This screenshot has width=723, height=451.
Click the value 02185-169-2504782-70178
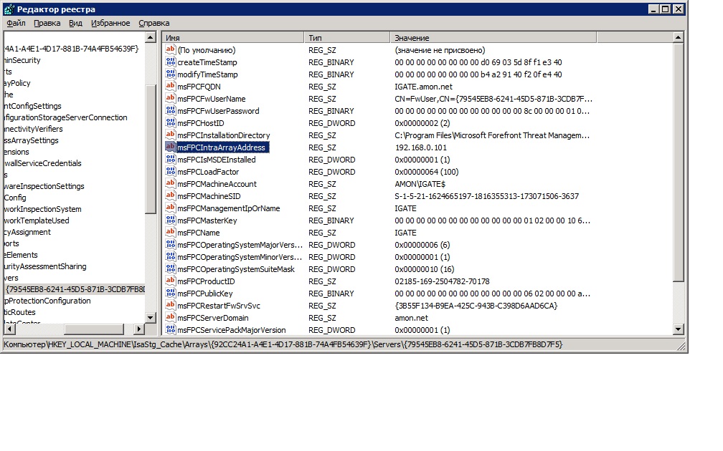click(442, 281)
